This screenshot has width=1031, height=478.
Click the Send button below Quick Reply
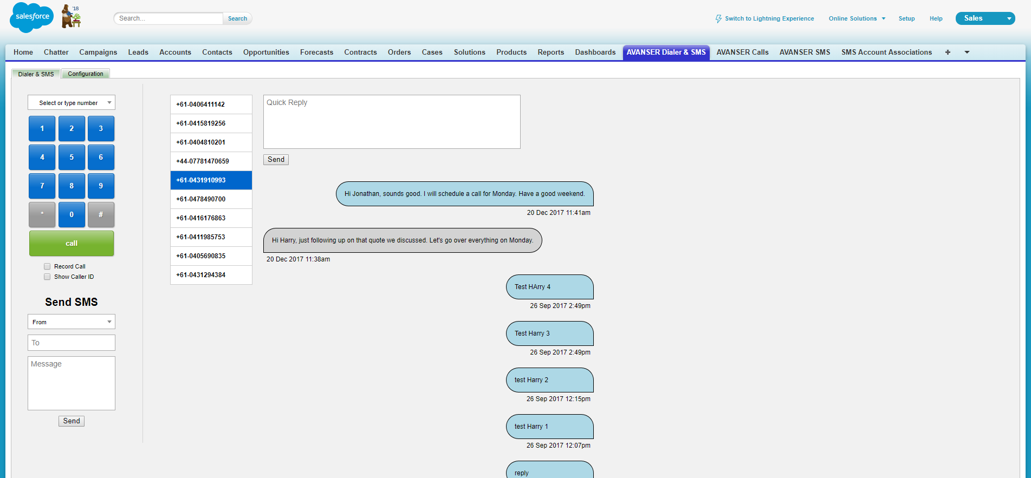[276, 160]
